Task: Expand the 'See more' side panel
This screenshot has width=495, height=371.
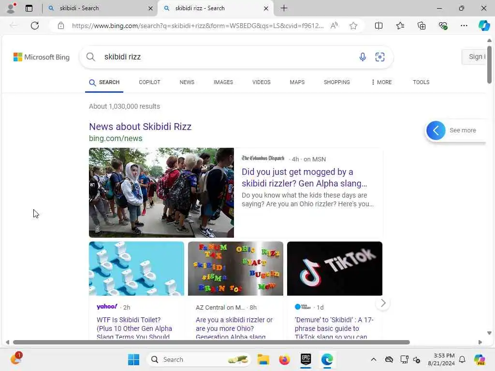Action: (454, 130)
